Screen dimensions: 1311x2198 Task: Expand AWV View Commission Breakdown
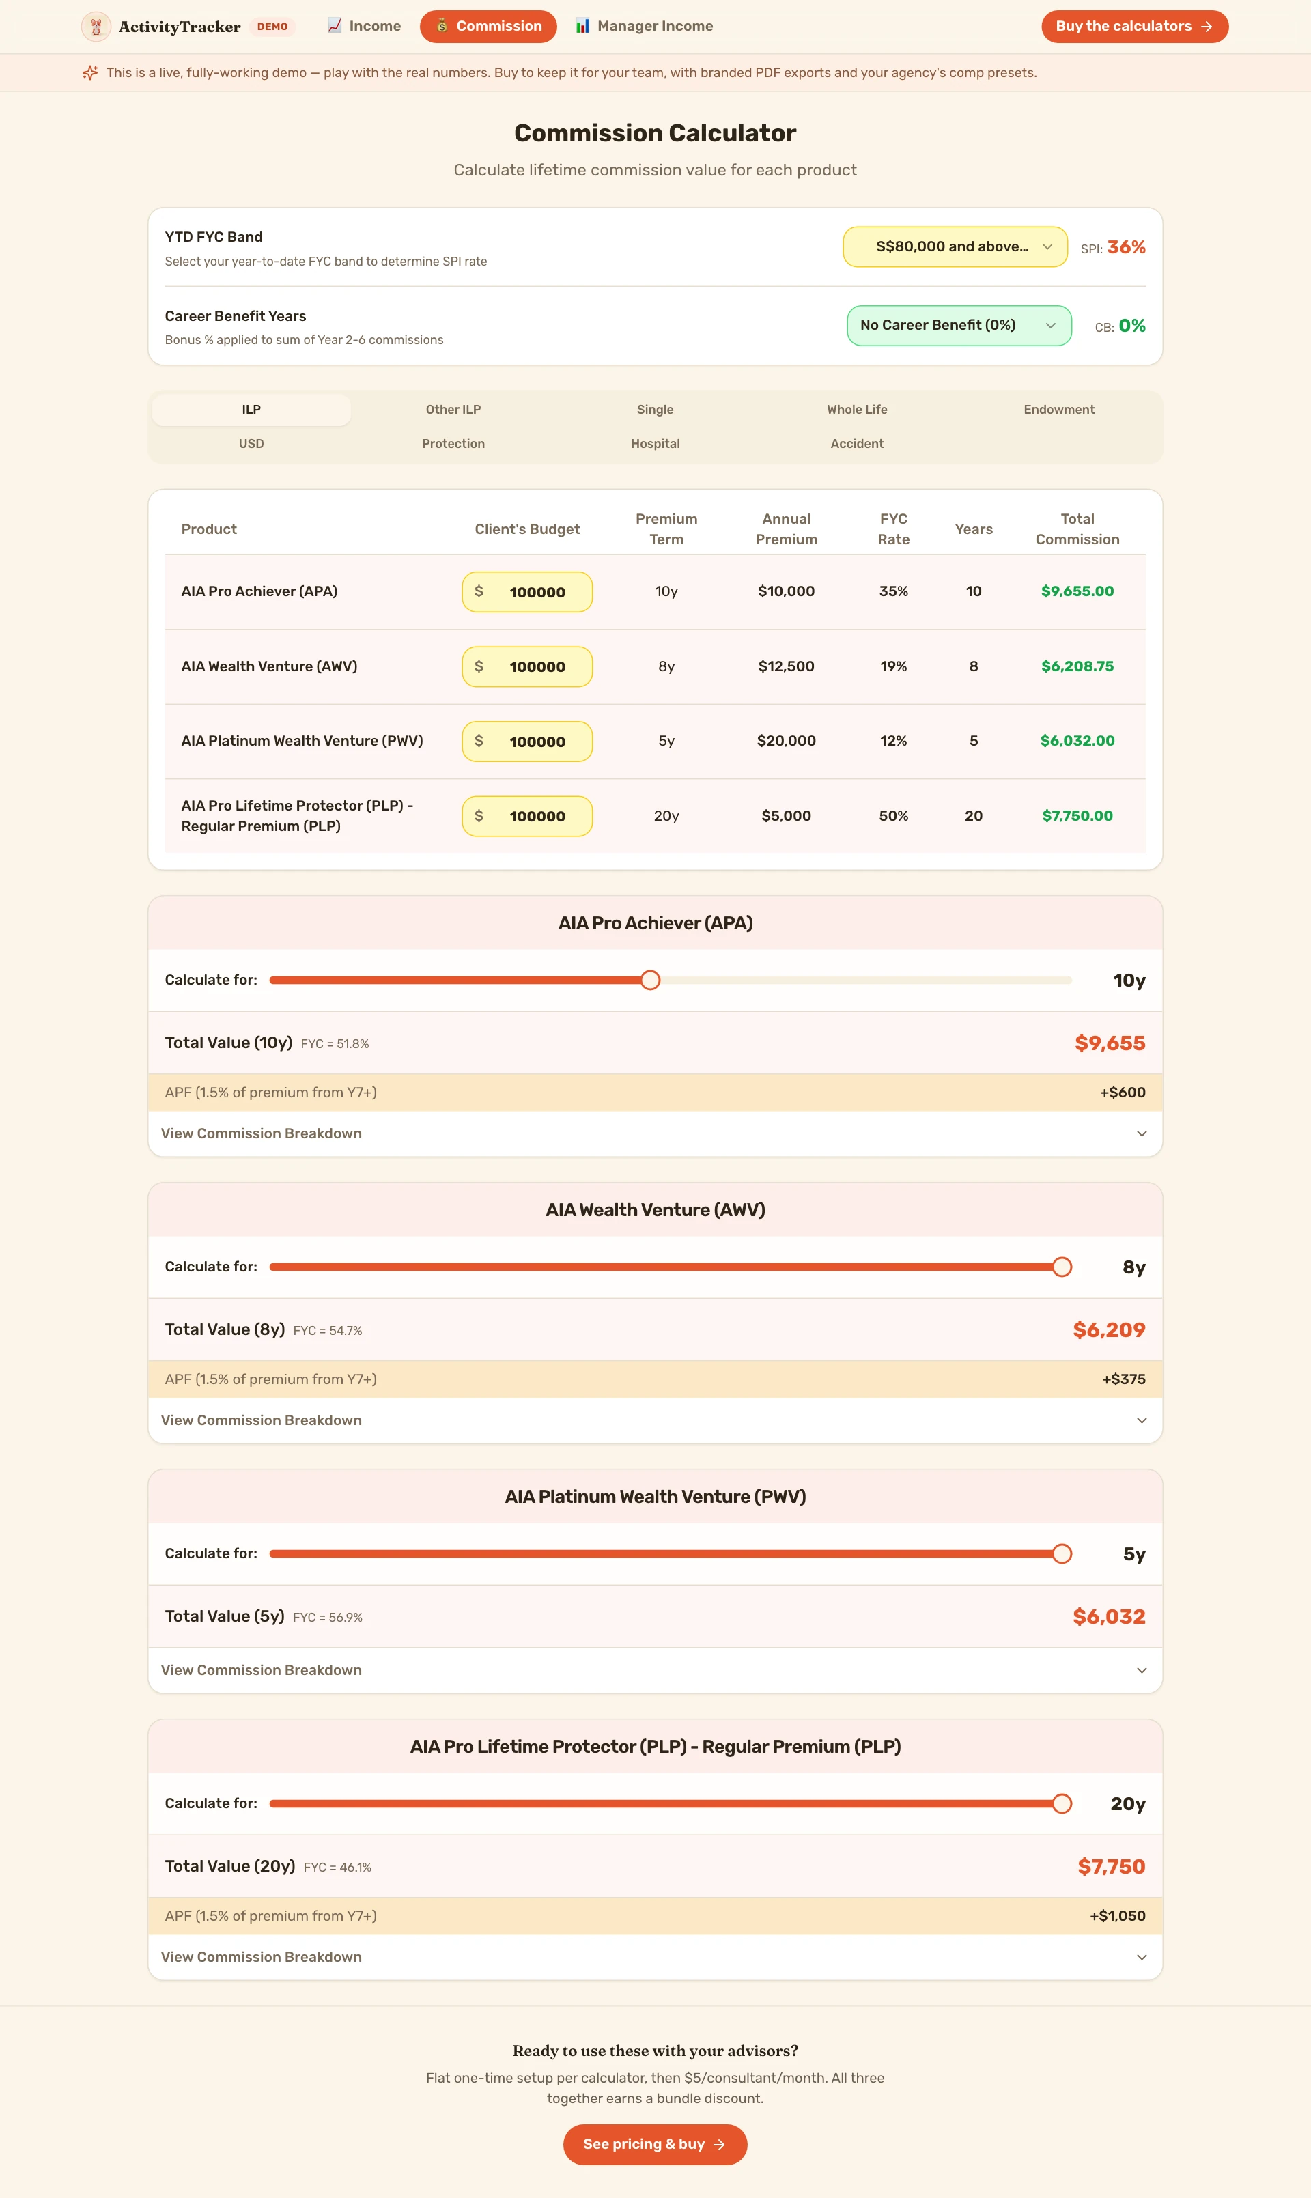(x=655, y=1420)
